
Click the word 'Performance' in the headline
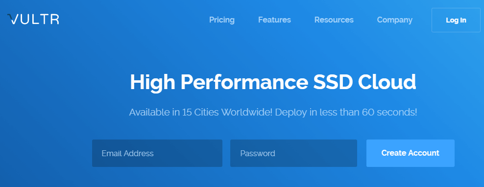tap(244, 82)
